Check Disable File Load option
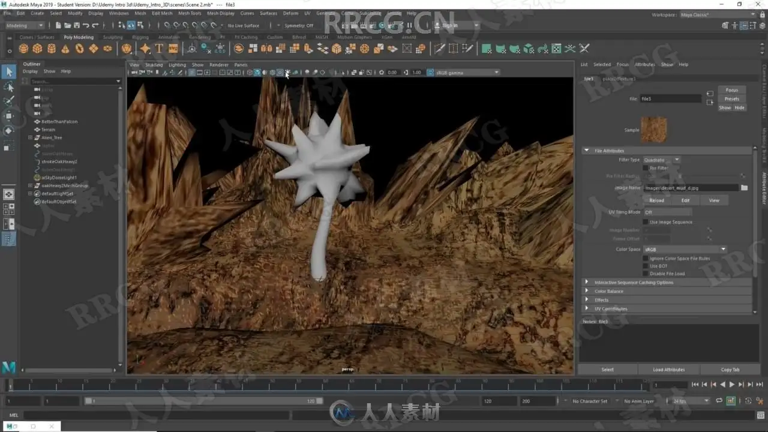The height and width of the screenshot is (432, 768). [646, 274]
